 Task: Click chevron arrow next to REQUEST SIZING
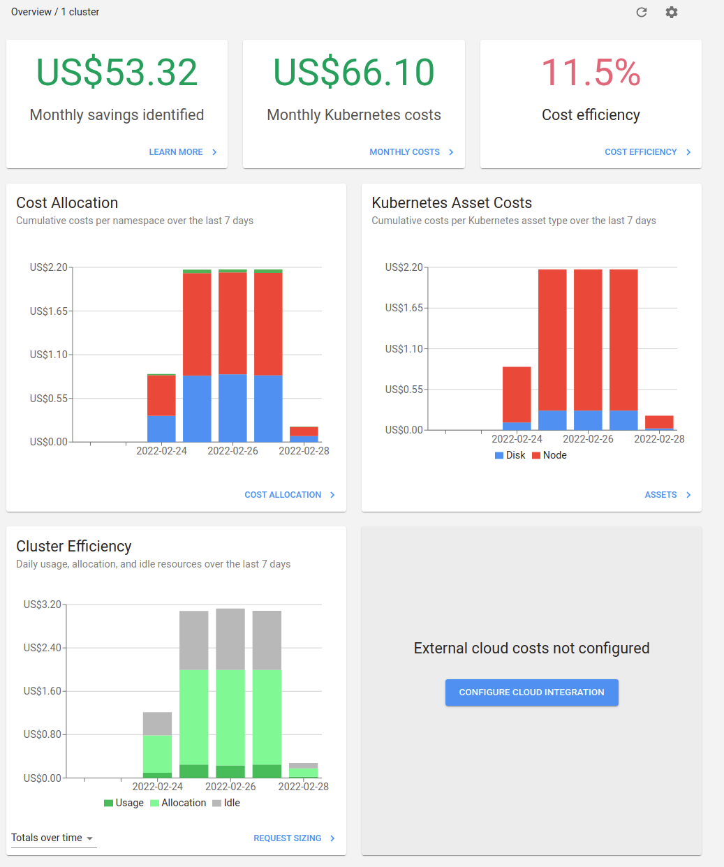coord(332,838)
